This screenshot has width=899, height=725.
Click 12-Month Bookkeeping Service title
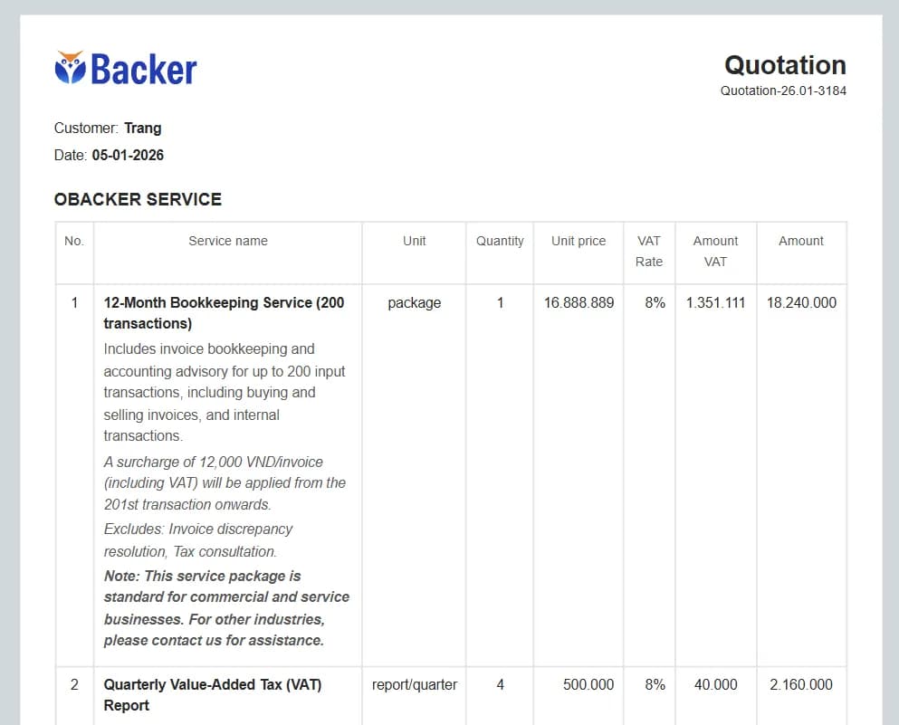click(224, 312)
